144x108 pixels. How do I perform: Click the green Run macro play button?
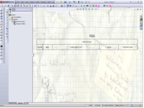[82, 6]
